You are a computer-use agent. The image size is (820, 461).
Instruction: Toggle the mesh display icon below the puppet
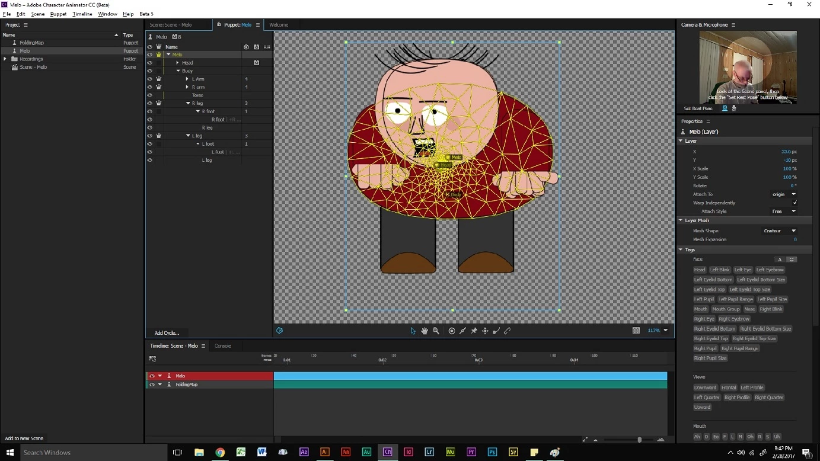click(279, 331)
